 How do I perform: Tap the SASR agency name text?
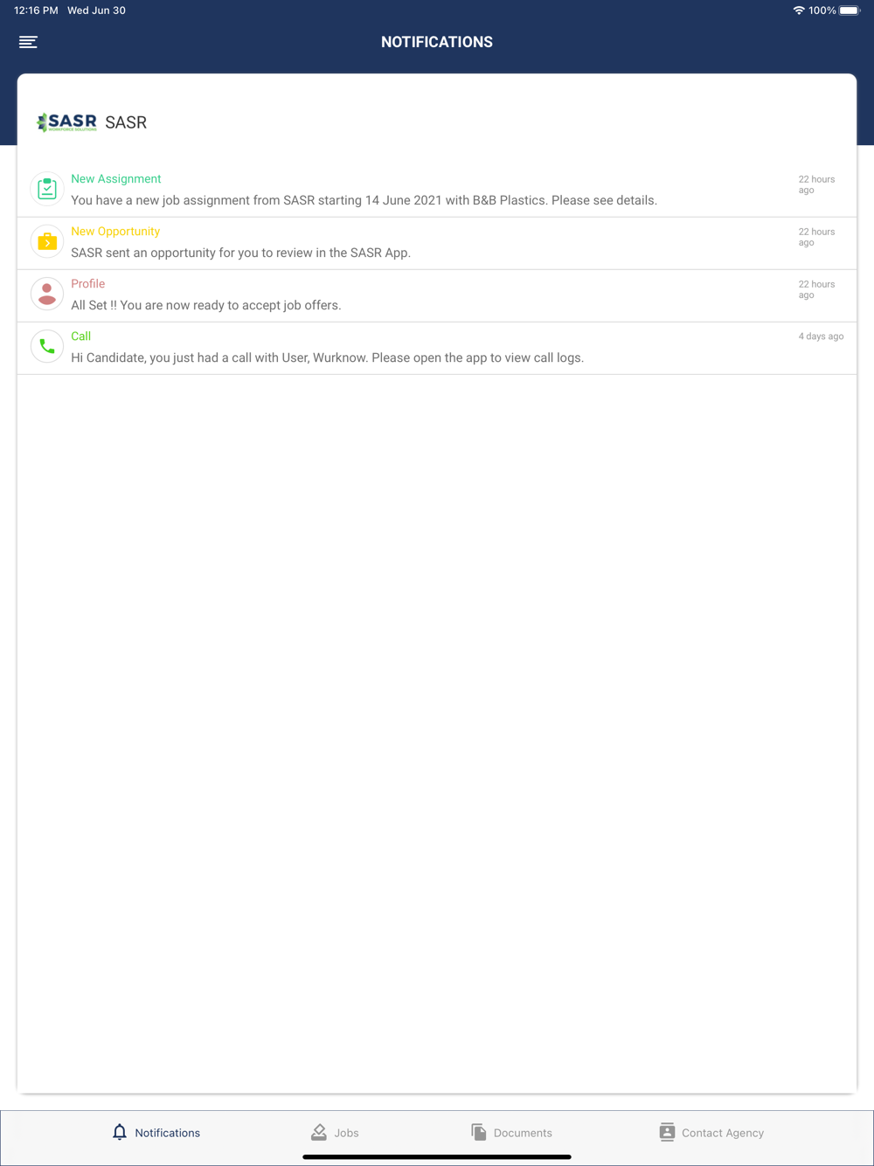(x=126, y=122)
